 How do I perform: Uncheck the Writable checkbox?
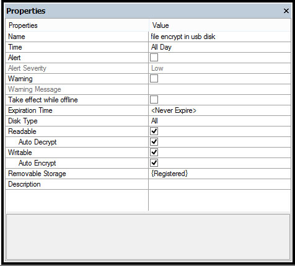(154, 153)
